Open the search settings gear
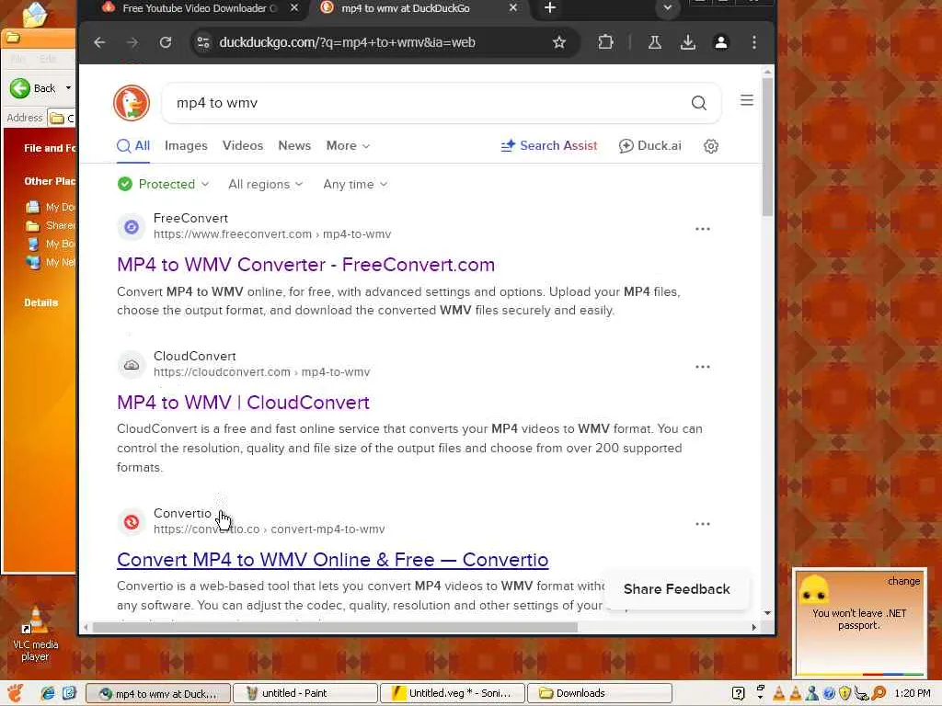Image resolution: width=942 pixels, height=706 pixels. [711, 146]
